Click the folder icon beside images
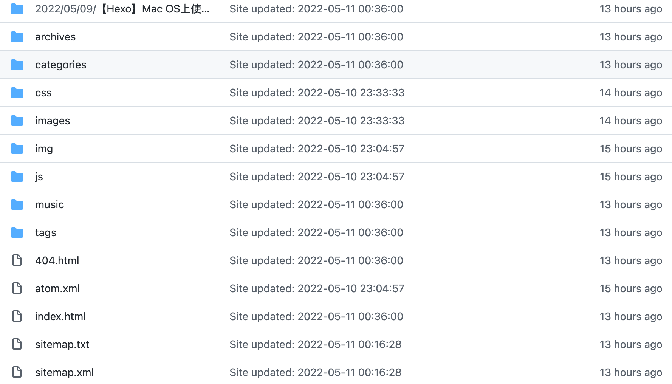The width and height of the screenshot is (672, 384). click(17, 121)
